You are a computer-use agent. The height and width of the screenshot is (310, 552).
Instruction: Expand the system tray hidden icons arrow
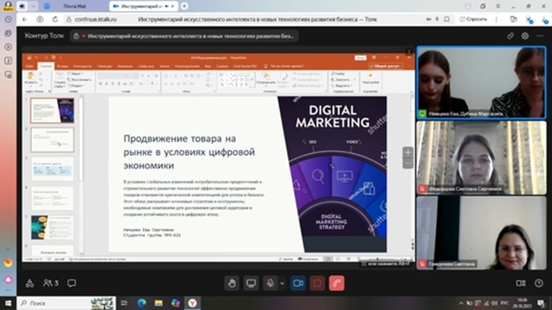[461, 303]
